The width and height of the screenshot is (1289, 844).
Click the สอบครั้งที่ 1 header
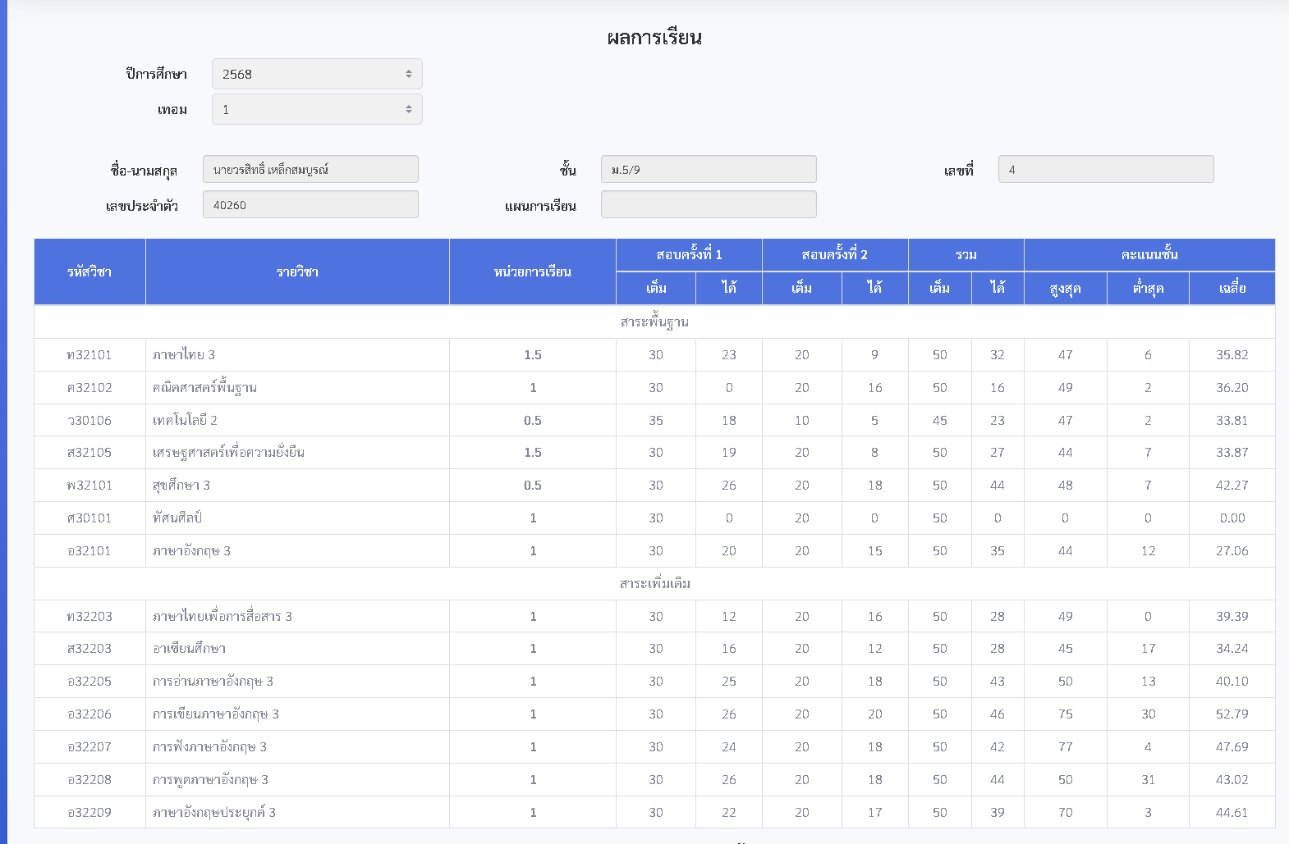[x=689, y=255]
